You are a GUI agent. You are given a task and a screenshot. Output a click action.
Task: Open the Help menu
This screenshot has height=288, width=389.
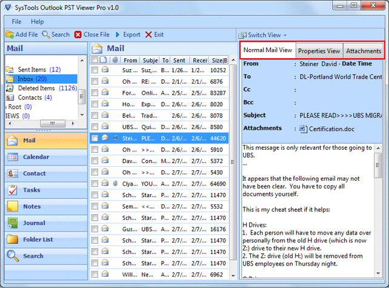pos(37,22)
